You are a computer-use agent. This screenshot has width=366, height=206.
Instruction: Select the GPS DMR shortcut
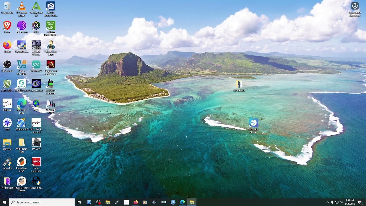click(51, 106)
